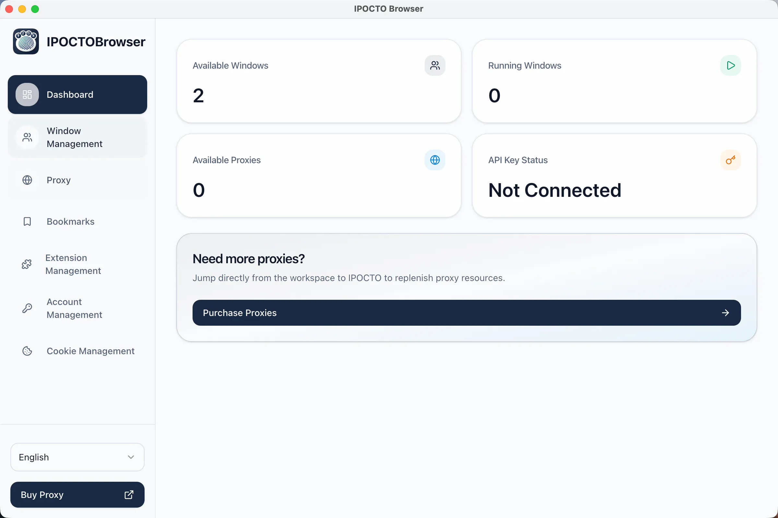Click the Extension Management puzzle icon
The height and width of the screenshot is (518, 778).
click(x=27, y=264)
